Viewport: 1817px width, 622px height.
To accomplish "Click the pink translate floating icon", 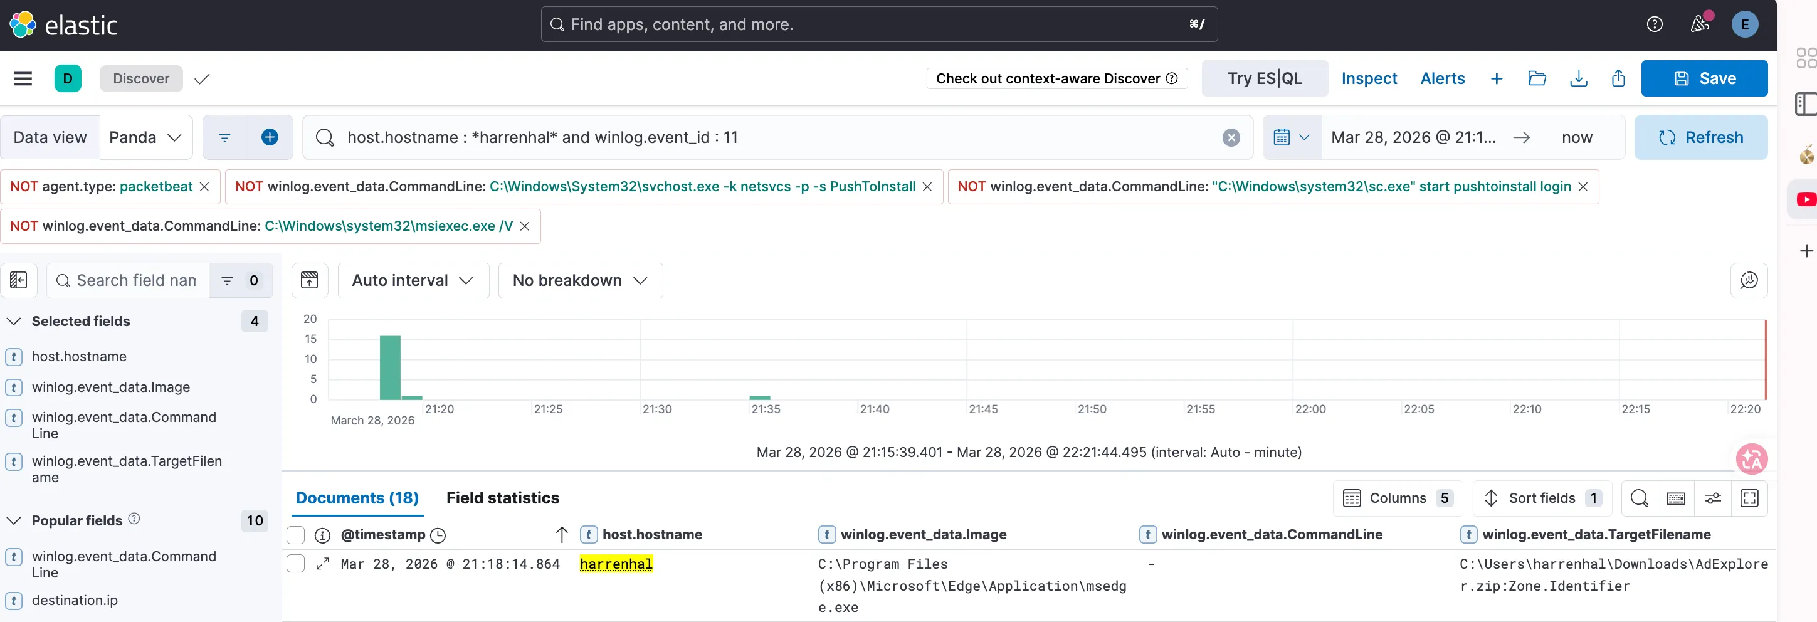I will coord(1751,459).
